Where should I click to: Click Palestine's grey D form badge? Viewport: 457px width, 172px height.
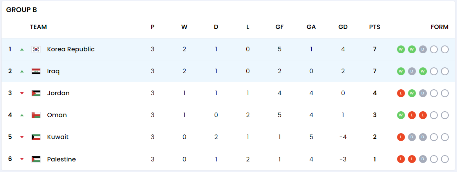pyautogui.click(x=423, y=159)
